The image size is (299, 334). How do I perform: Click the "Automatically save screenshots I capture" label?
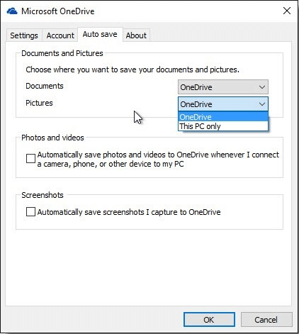coord(129,212)
